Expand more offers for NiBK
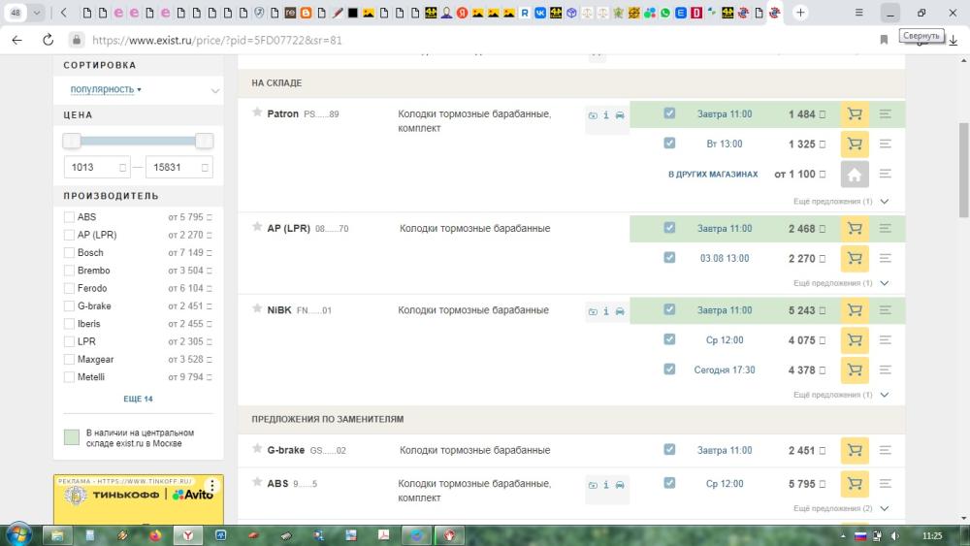The height and width of the screenshot is (546, 970). tap(841, 395)
